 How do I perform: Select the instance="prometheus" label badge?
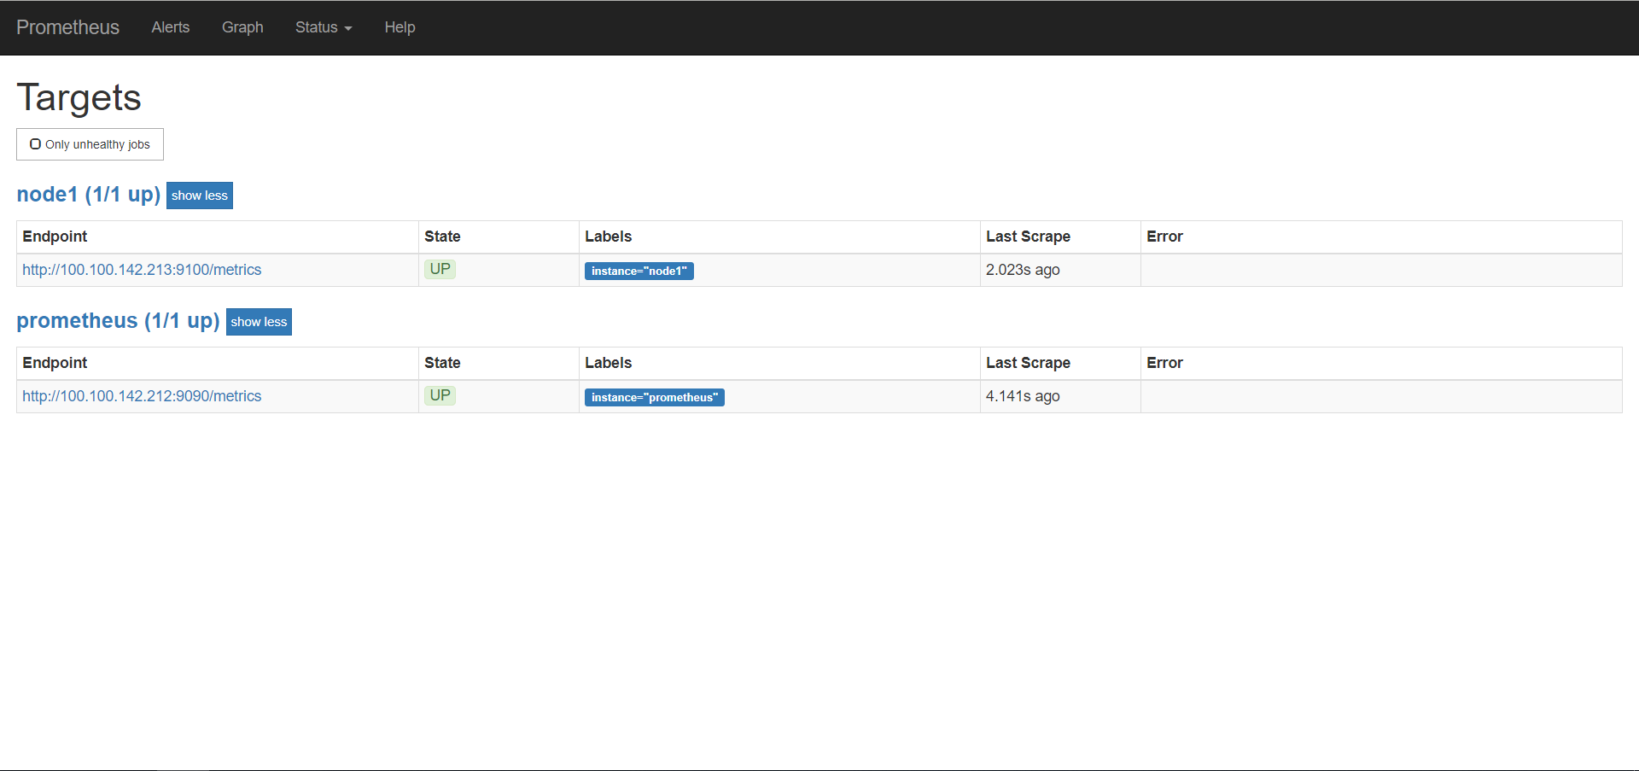[x=655, y=397]
